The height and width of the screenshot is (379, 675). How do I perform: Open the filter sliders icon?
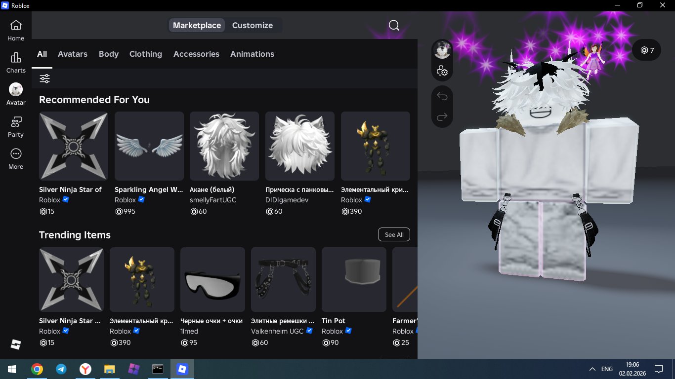point(44,78)
